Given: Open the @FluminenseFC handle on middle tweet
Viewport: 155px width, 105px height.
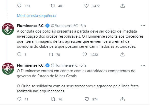Looking at the screenshot, I should tap(64, 26).
